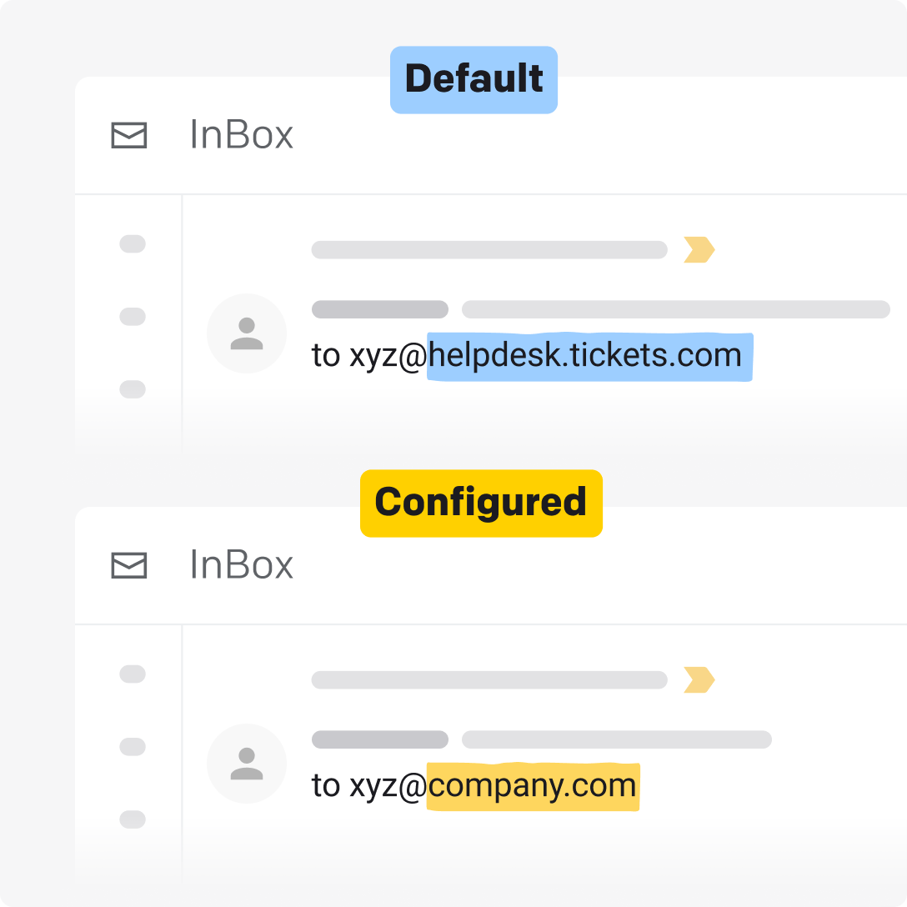Select the blue Default label badge
Screen dimensions: 907x907
(x=474, y=80)
